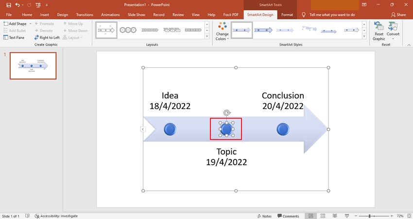Click the Save icon in quick access toolbar
Image resolution: width=413 pixels, height=219 pixels.
[8, 5]
